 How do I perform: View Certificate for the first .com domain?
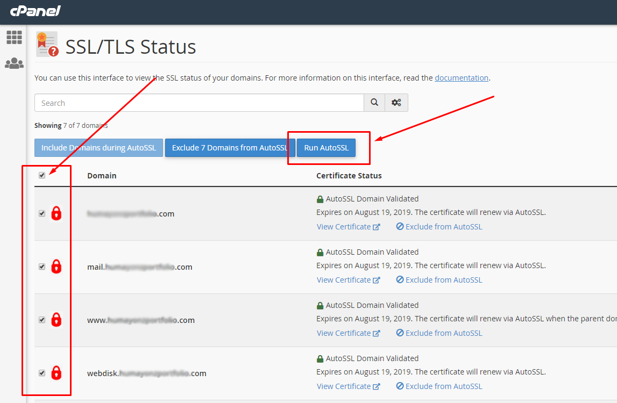pyautogui.click(x=348, y=227)
